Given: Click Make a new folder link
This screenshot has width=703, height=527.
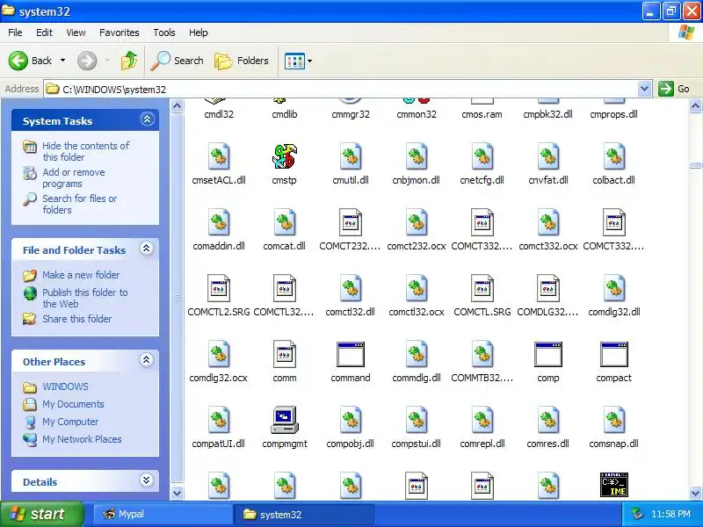Looking at the screenshot, I should coord(81,275).
